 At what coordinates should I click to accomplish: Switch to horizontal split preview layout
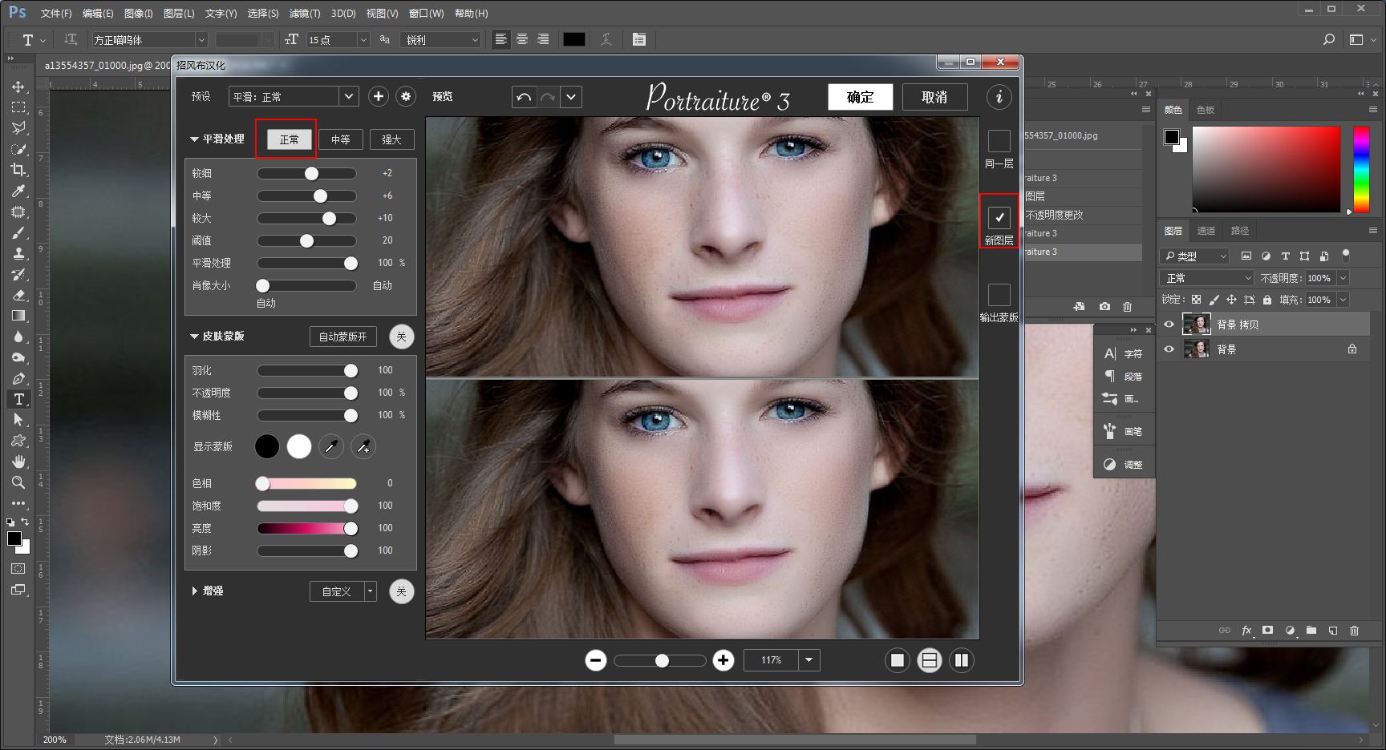click(x=930, y=660)
